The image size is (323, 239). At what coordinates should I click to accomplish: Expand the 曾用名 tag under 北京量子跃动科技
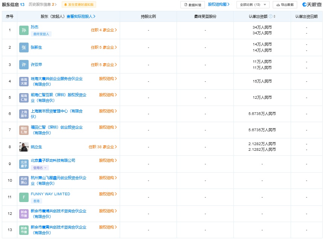(40, 168)
